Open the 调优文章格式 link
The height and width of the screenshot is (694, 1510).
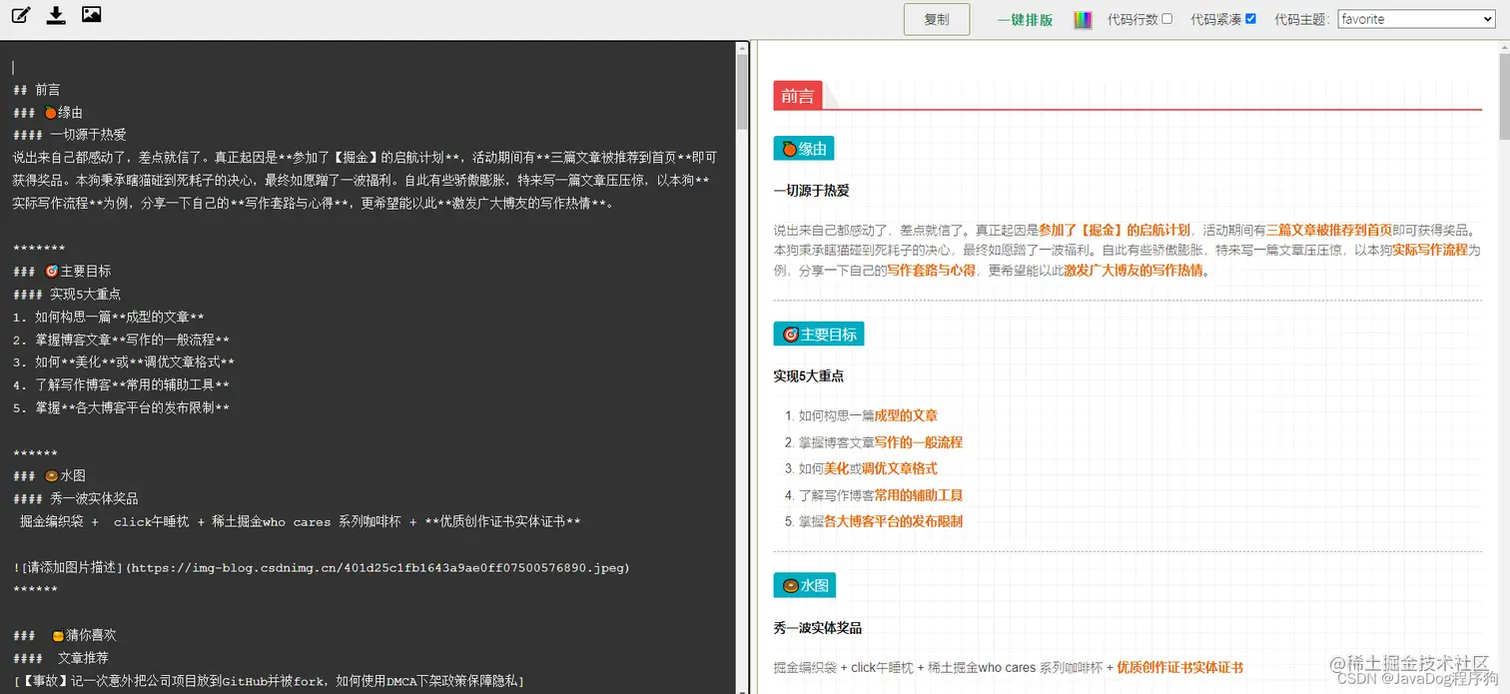pyautogui.click(x=901, y=467)
